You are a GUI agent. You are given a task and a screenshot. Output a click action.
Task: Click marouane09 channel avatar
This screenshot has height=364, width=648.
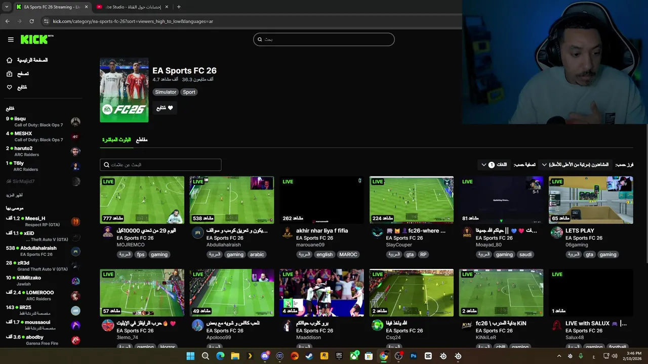point(287,232)
